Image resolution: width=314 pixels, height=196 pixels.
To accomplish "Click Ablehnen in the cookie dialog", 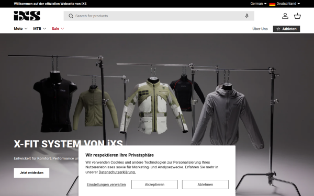I will [x=205, y=185].
